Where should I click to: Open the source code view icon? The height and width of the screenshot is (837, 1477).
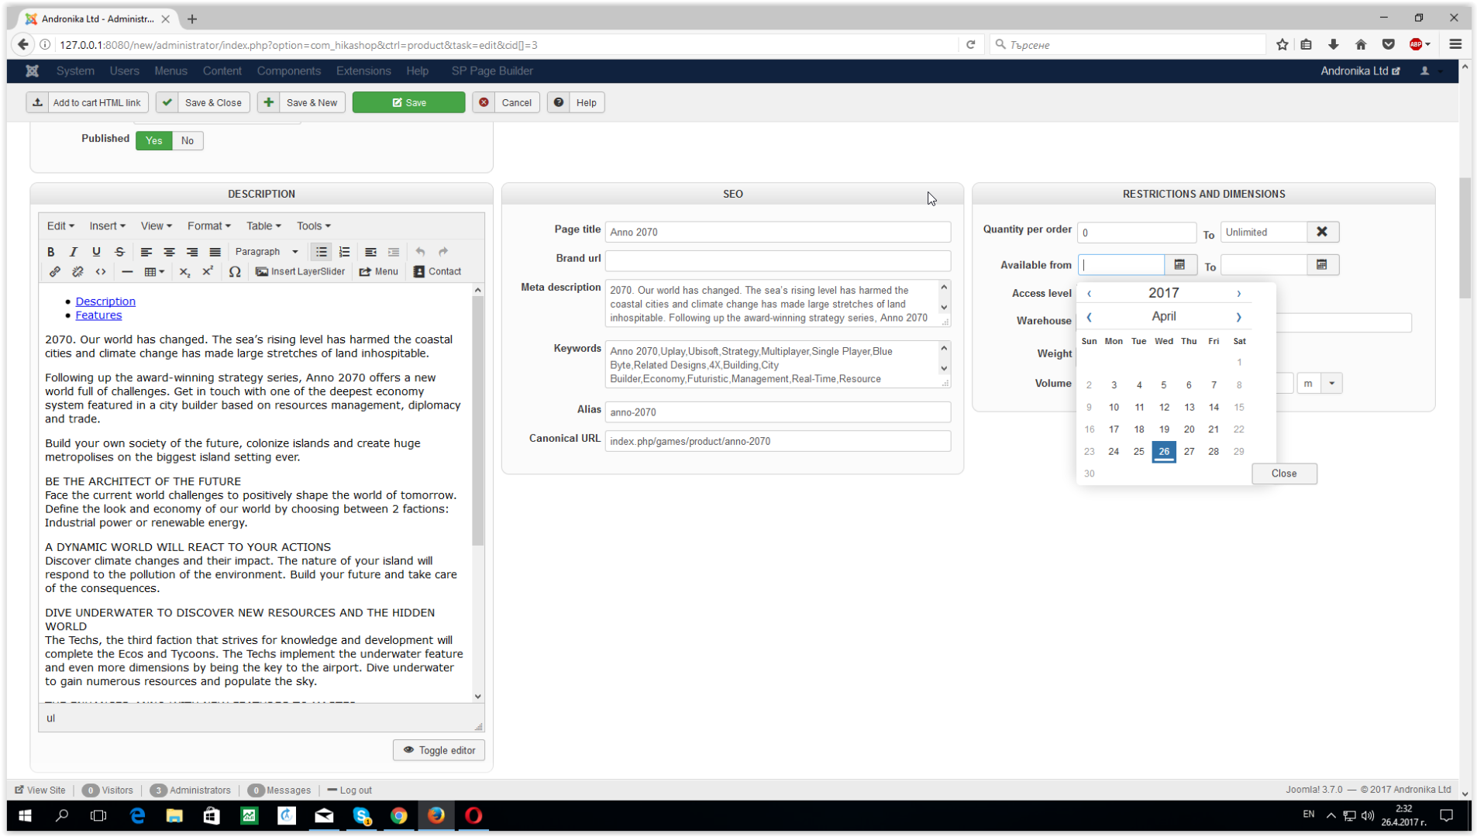tap(101, 272)
